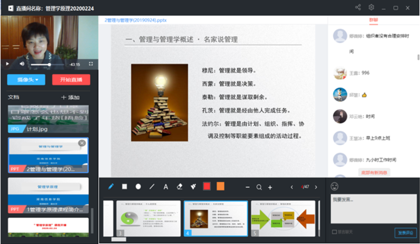Open the 摄像头 camera dropdown
420x244 pixels.
pyautogui.click(x=26, y=80)
